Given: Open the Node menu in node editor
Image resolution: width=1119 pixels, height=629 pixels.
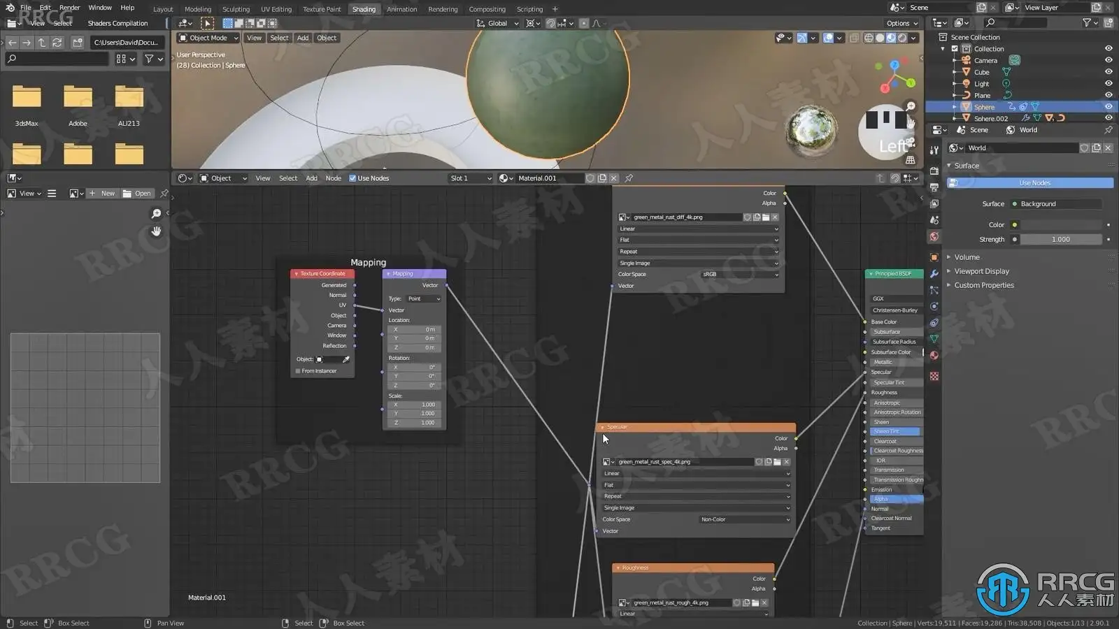Looking at the screenshot, I should point(334,178).
